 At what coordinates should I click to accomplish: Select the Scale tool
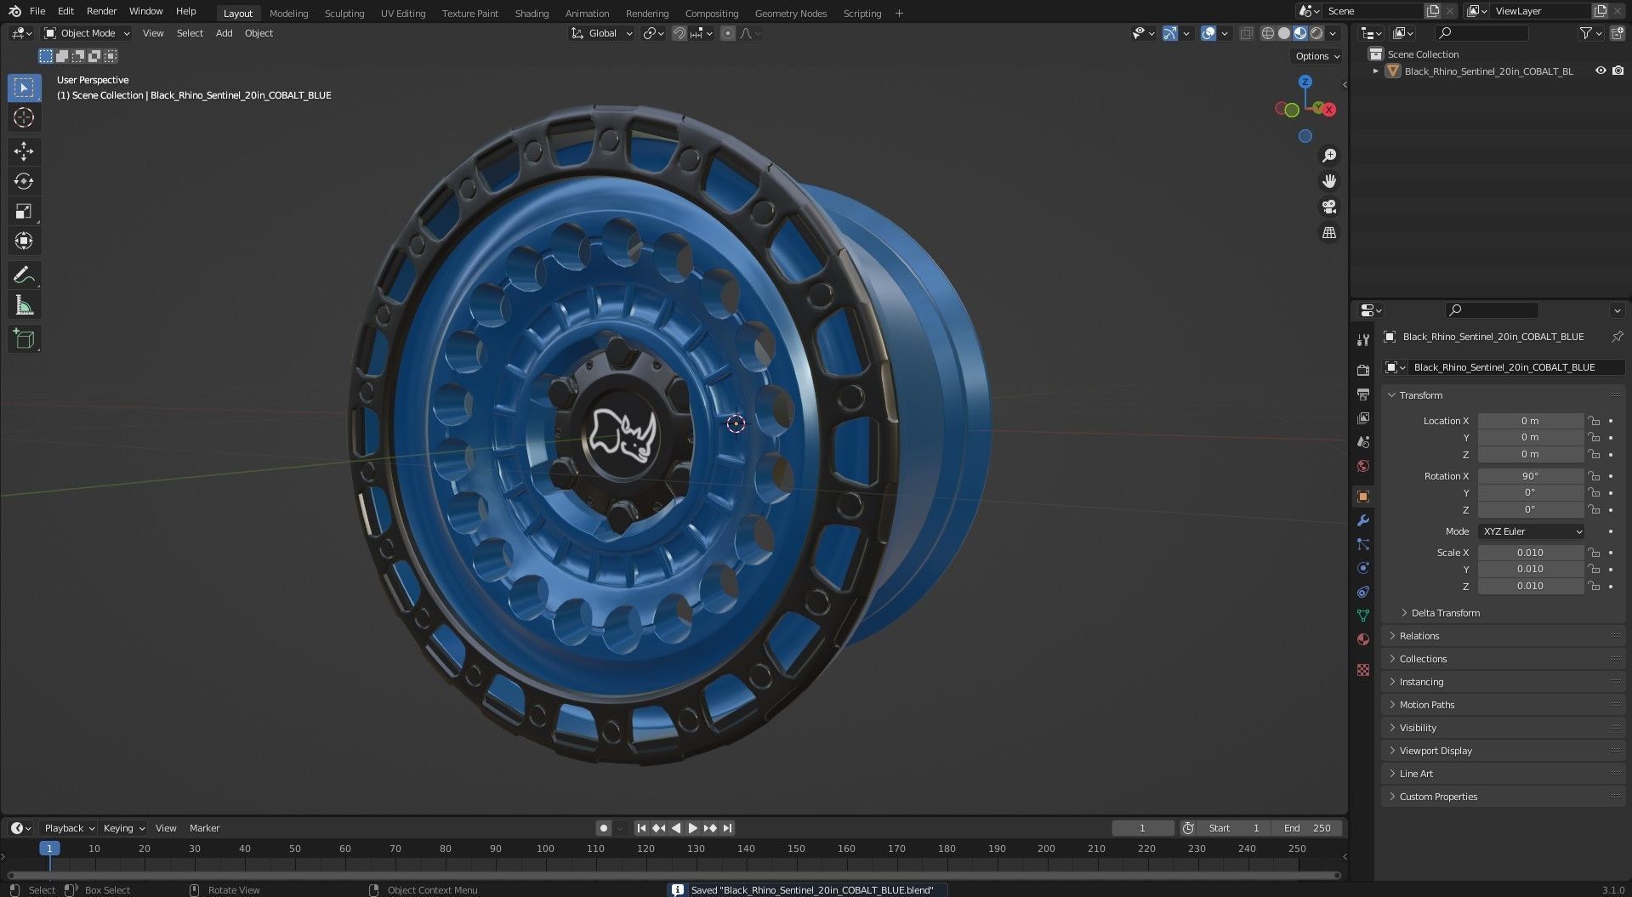coord(24,211)
